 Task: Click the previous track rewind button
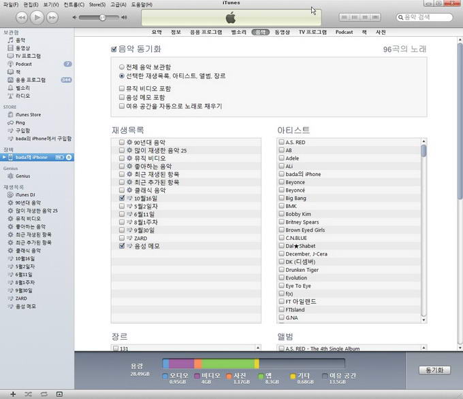pos(22,18)
